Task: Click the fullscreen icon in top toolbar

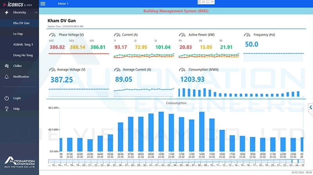Action: click(x=203, y=2)
